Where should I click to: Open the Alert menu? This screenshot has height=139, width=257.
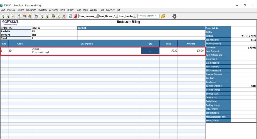pos(79,10)
